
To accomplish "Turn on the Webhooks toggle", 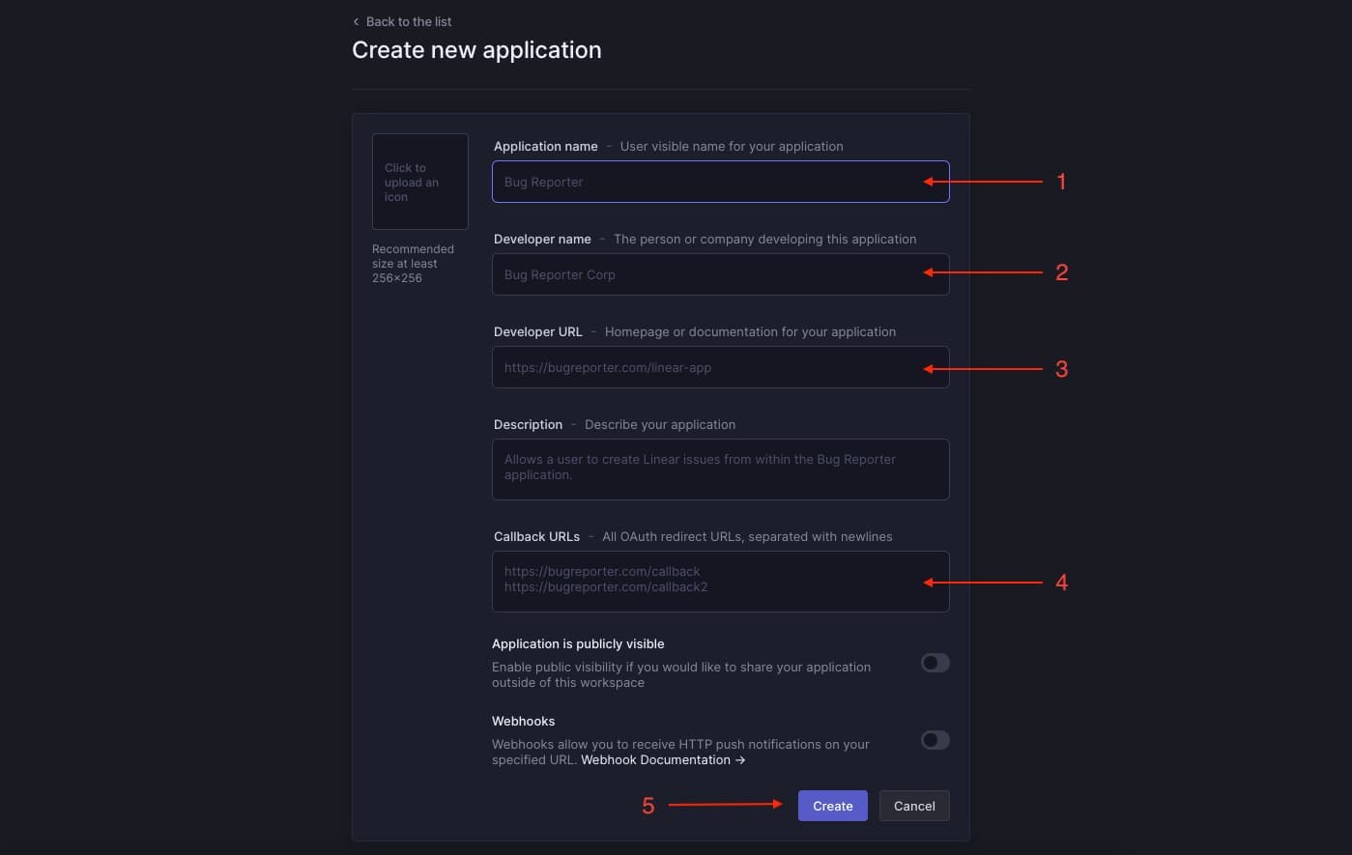I will pyautogui.click(x=934, y=740).
